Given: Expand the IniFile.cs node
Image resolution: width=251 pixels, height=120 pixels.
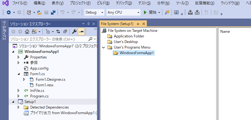Looking at the screenshot, I should point(19,91).
